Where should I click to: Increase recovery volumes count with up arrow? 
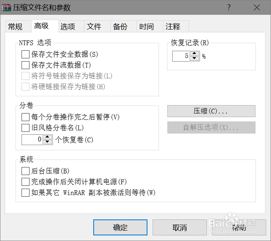(x=48, y=137)
